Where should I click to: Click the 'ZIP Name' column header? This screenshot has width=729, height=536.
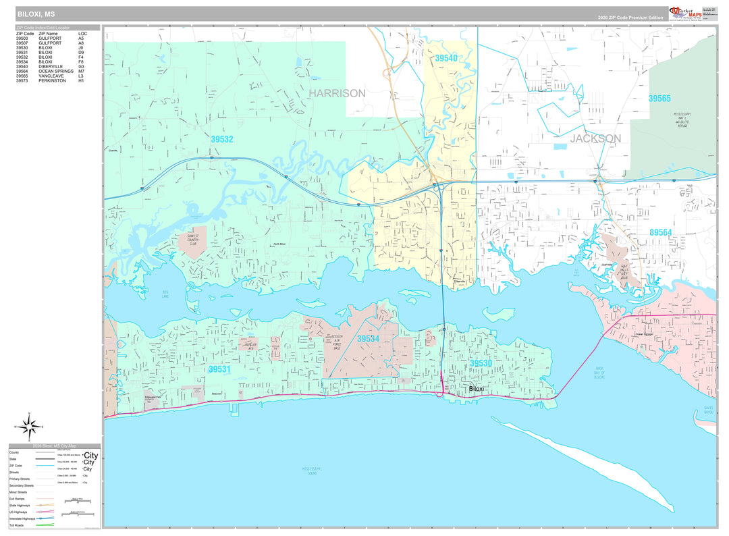coord(48,34)
